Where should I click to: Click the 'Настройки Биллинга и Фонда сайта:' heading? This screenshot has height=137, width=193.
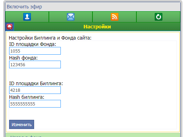(x=50, y=38)
